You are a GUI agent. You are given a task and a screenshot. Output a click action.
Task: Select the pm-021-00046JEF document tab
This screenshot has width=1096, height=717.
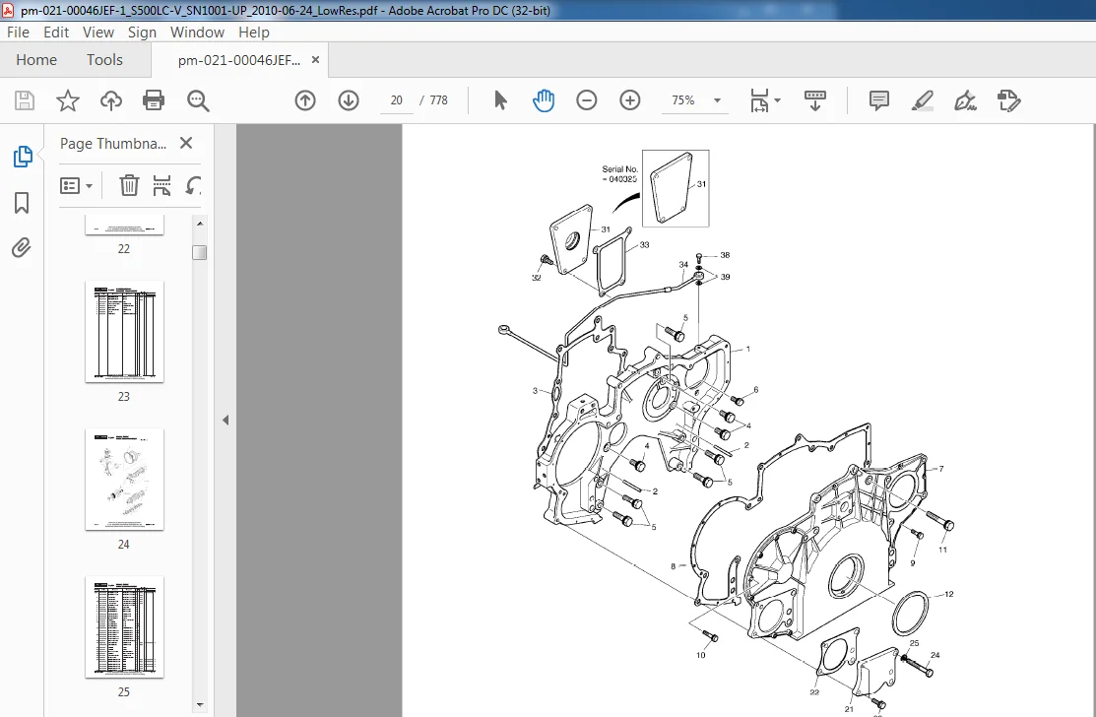coord(239,60)
